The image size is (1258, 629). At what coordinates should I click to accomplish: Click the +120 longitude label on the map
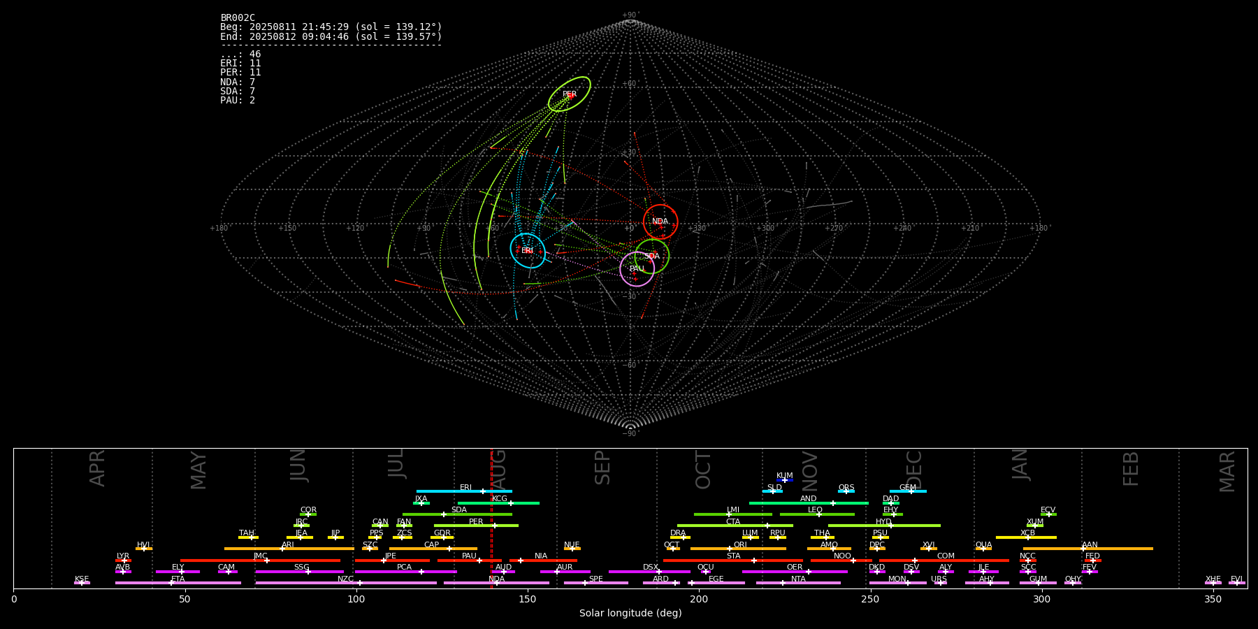[355, 228]
